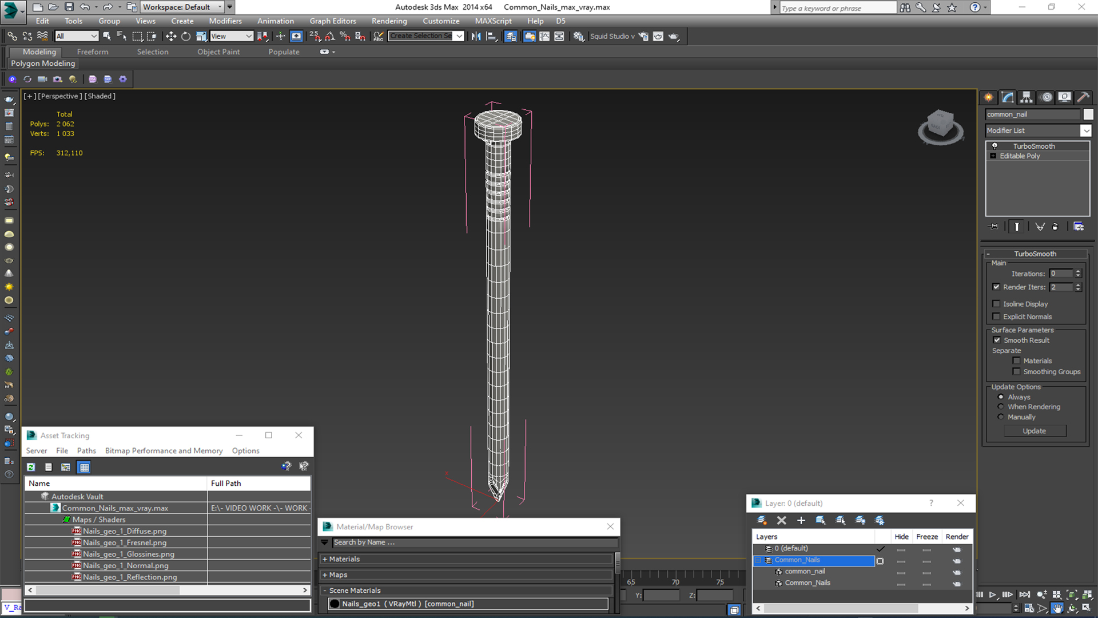Click the Unlink Selection tool

point(27,36)
